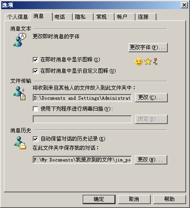
Task: Click 更改(N)... for conversation history folder
Action: [151, 160]
